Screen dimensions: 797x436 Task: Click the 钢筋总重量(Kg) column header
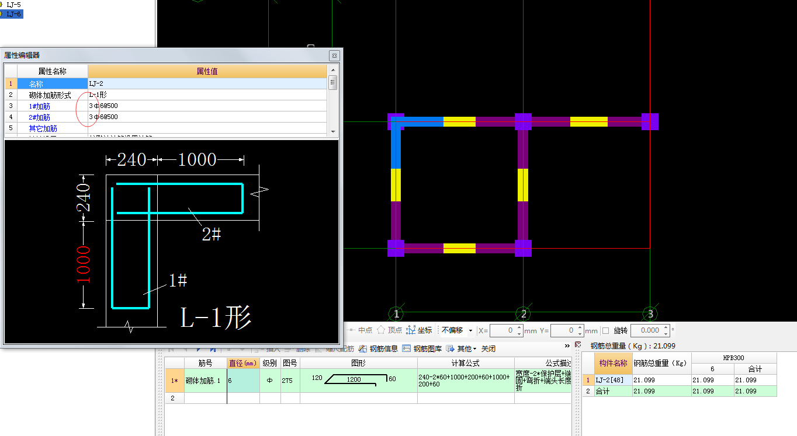[661, 363]
